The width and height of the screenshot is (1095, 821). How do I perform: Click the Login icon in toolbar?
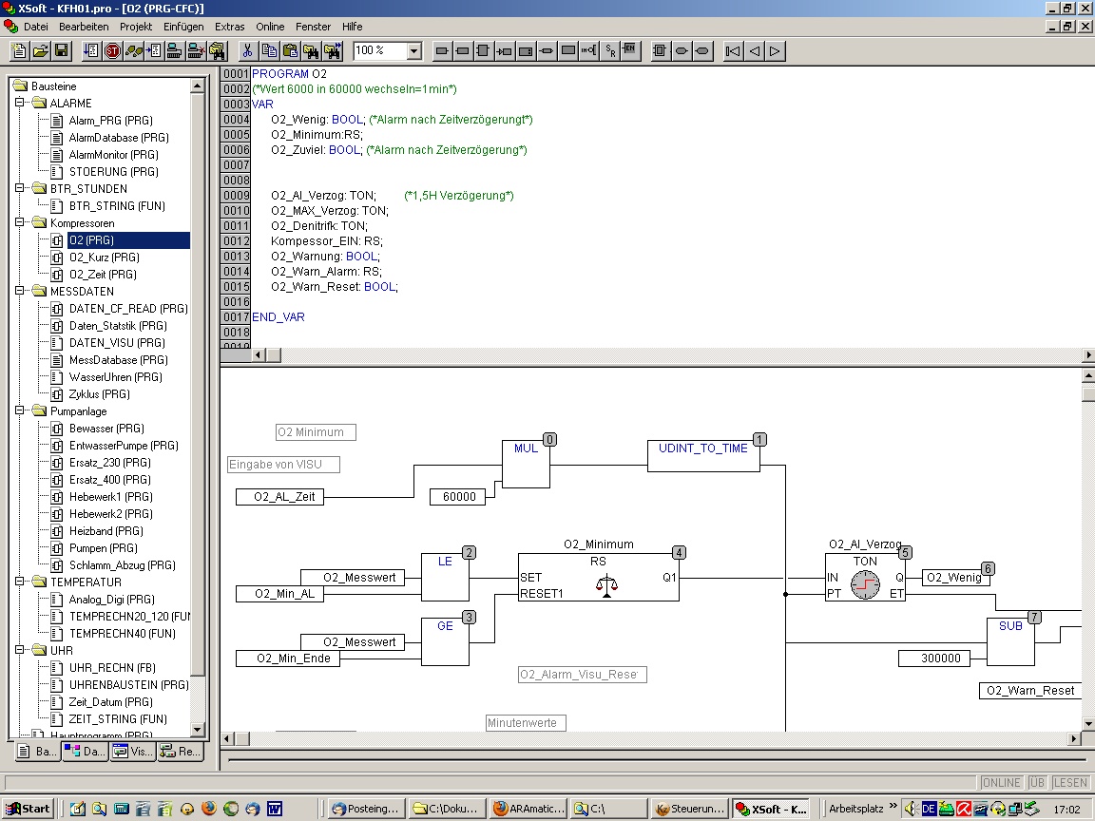click(175, 51)
